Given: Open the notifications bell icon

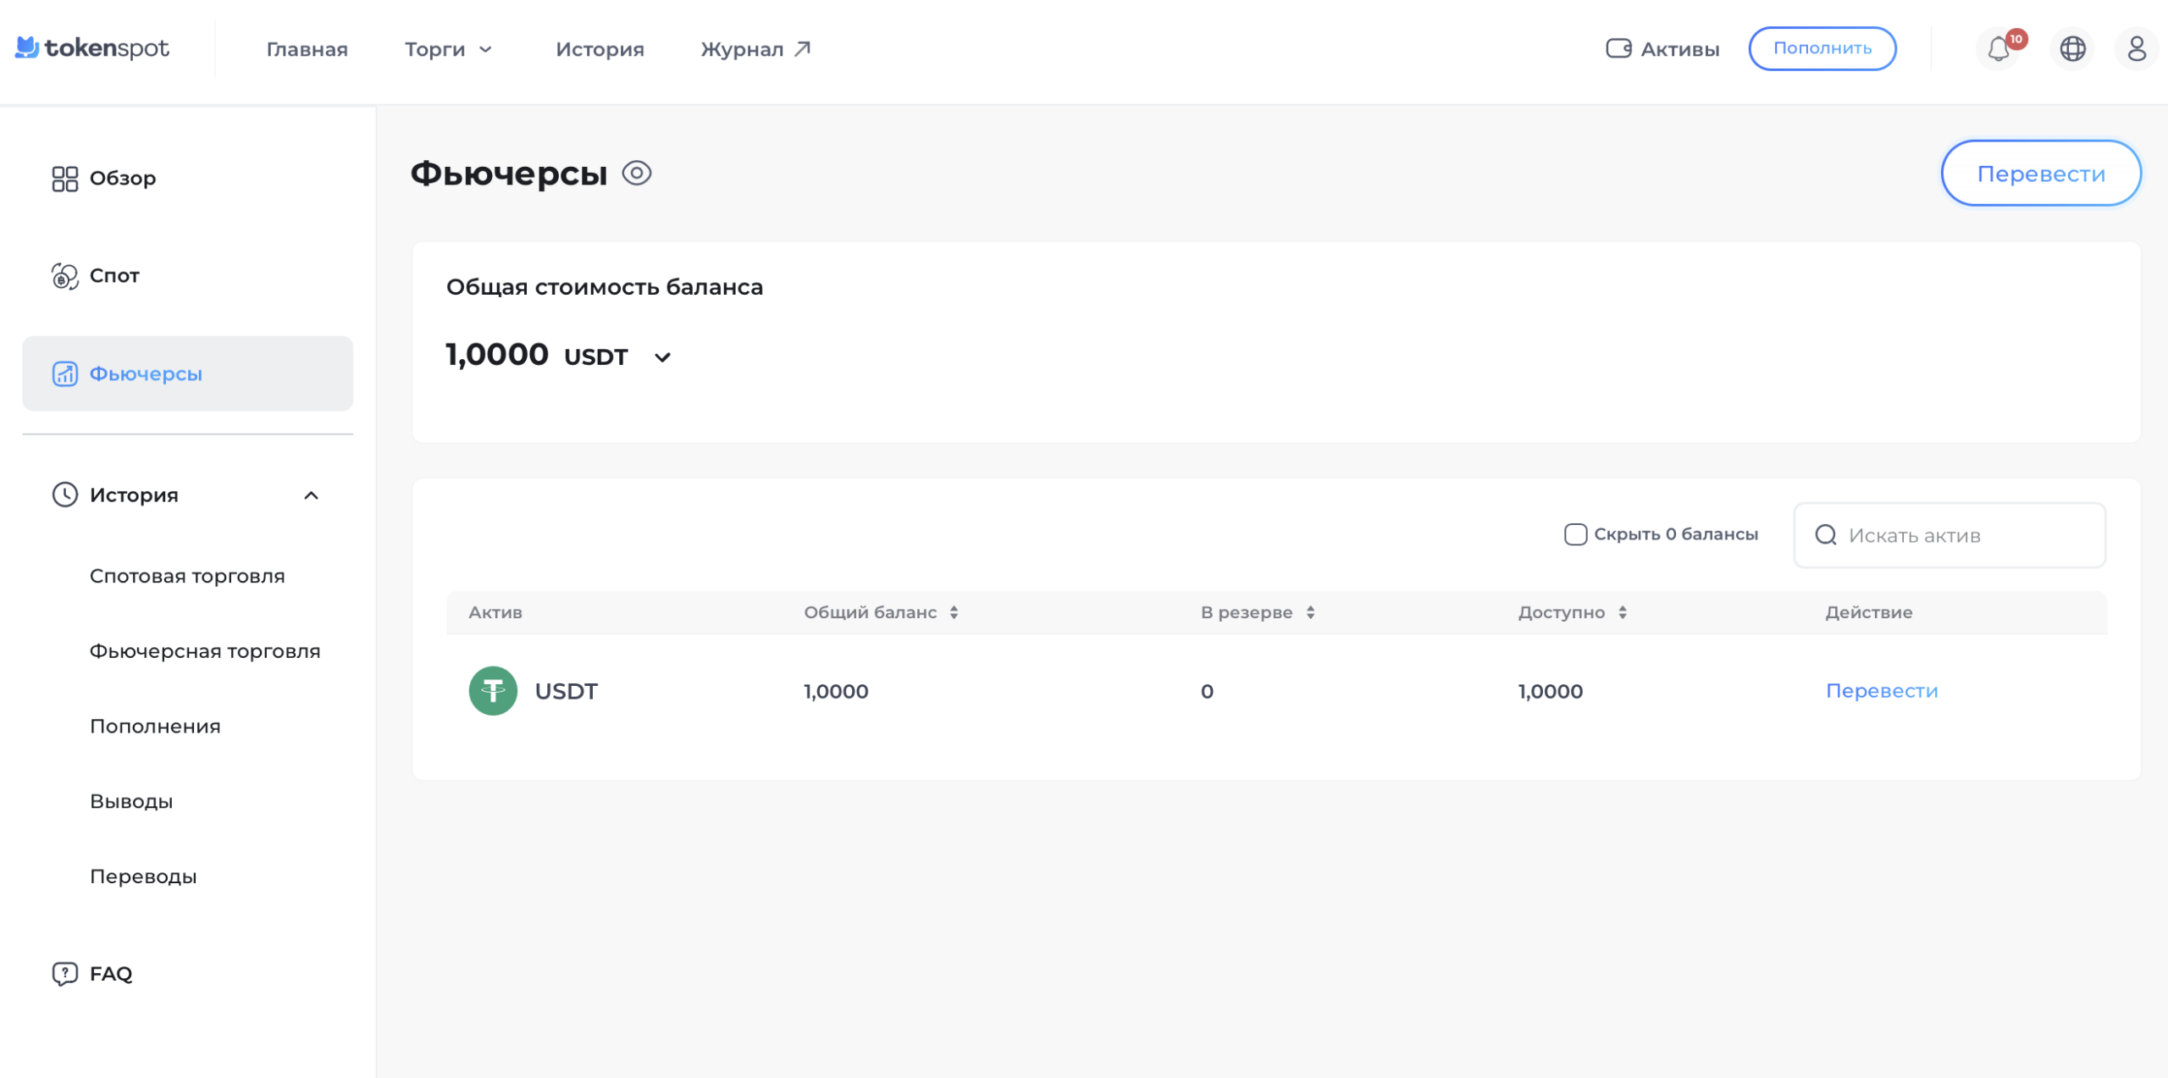Looking at the screenshot, I should pos(1999,49).
